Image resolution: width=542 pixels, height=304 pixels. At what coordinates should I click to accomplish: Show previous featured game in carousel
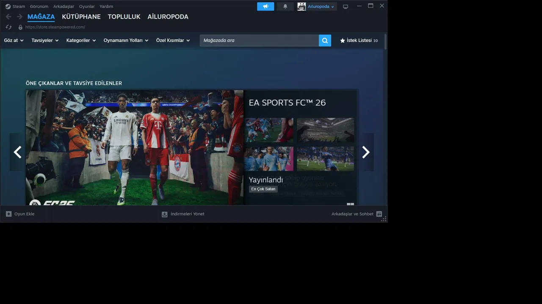coord(17,152)
